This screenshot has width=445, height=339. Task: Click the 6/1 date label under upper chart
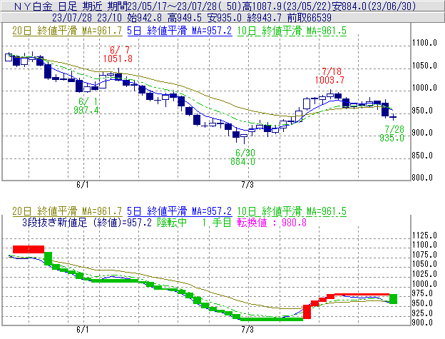point(83,185)
